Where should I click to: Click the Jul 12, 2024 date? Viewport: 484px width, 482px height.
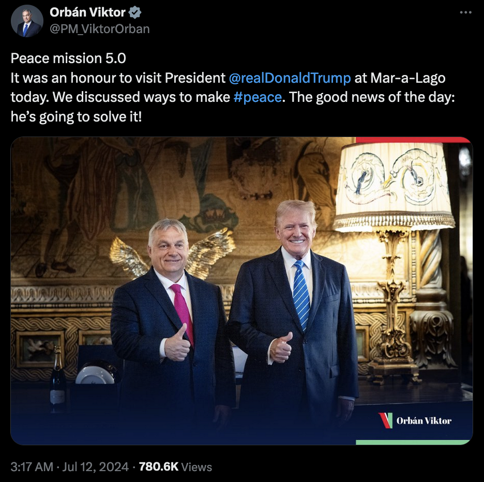pos(95,466)
